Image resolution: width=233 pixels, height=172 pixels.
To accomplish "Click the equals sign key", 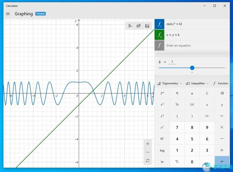I will click(207, 116).
